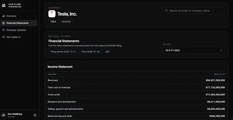Open the 10-K FY 2025 filing dropdown
233x120 pixels.
pyautogui.click(x=193, y=50)
